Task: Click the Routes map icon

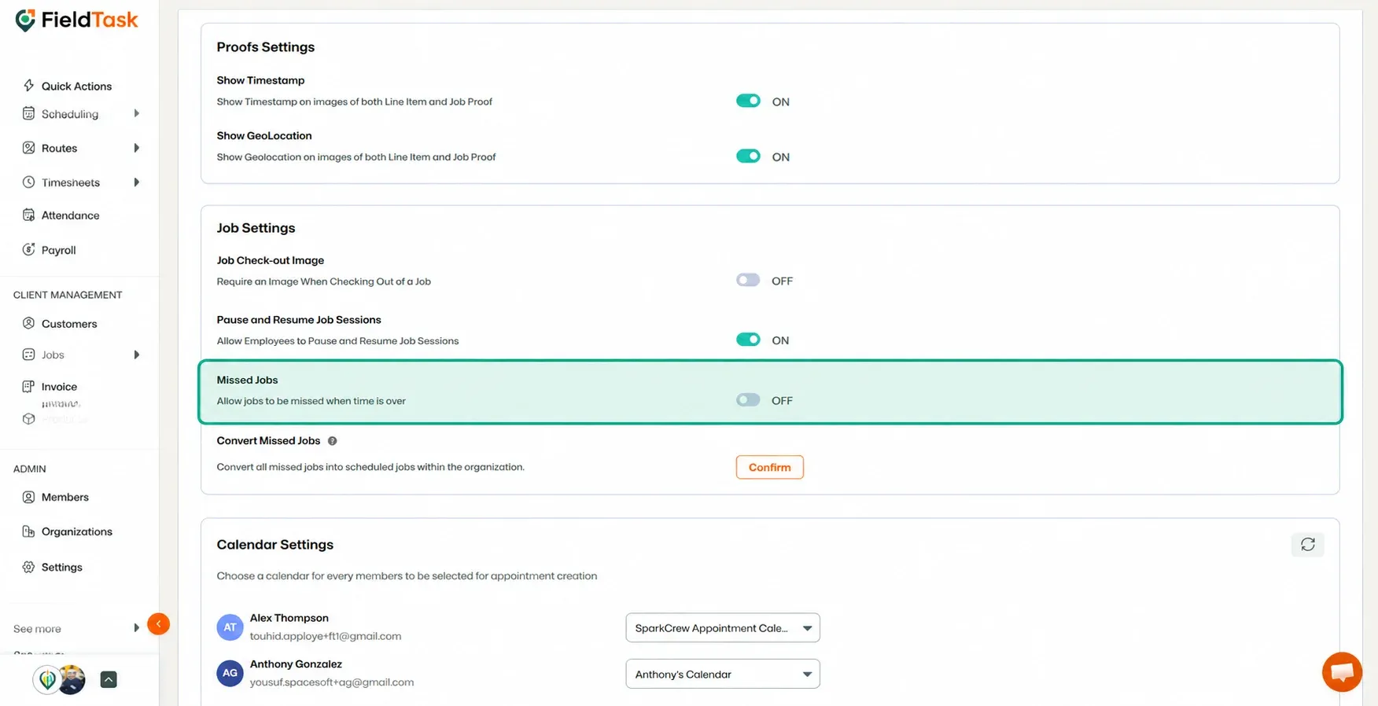Action: coord(28,148)
